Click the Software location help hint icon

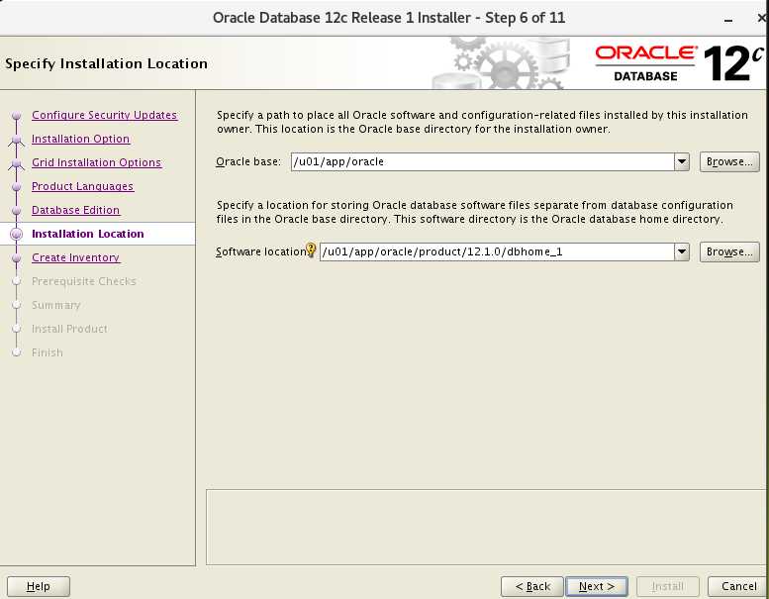coord(311,250)
